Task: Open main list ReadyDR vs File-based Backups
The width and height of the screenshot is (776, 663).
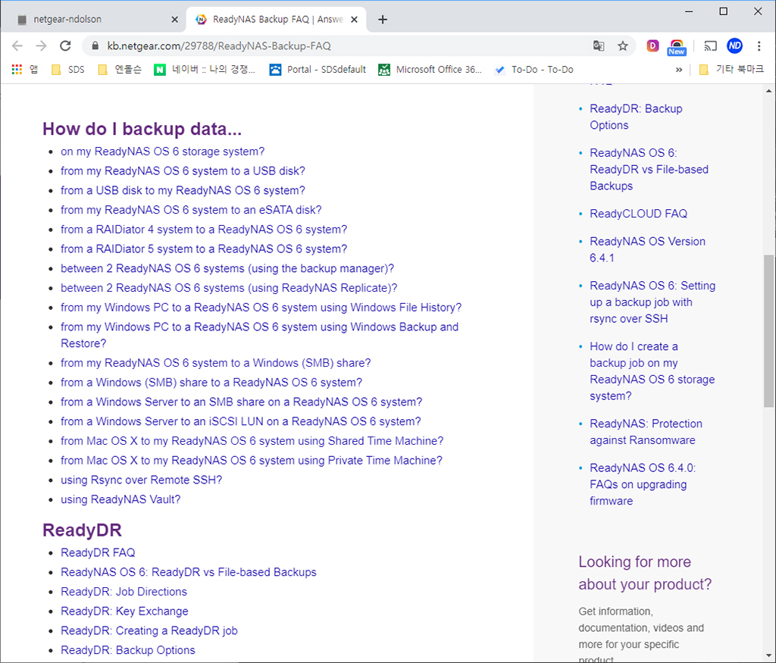Action: point(188,572)
